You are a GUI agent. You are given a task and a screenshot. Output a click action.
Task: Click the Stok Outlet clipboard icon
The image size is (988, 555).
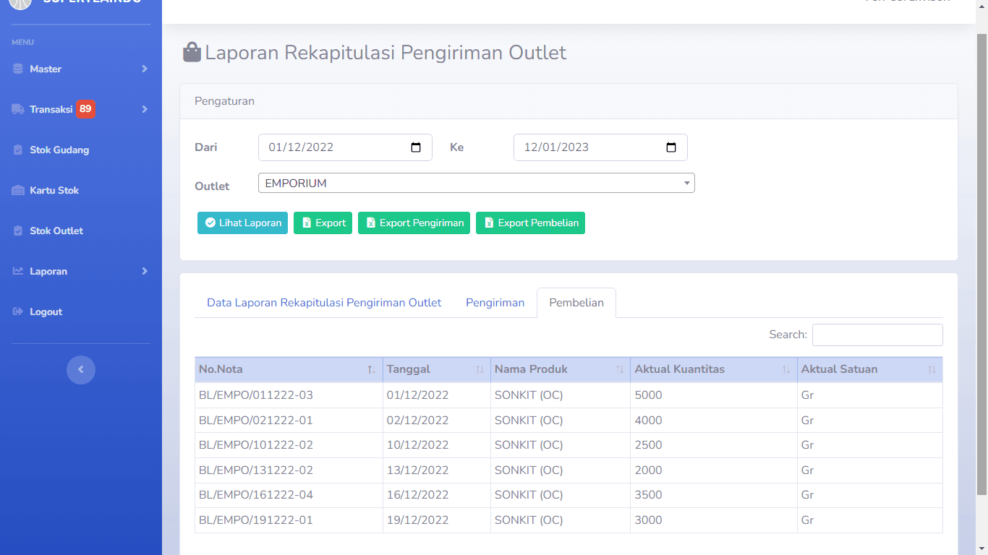(18, 231)
